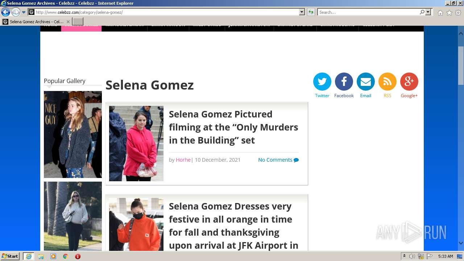Image resolution: width=464 pixels, height=261 pixels.
Task: Open the orange JFK Airport article headline
Action: pos(233,226)
